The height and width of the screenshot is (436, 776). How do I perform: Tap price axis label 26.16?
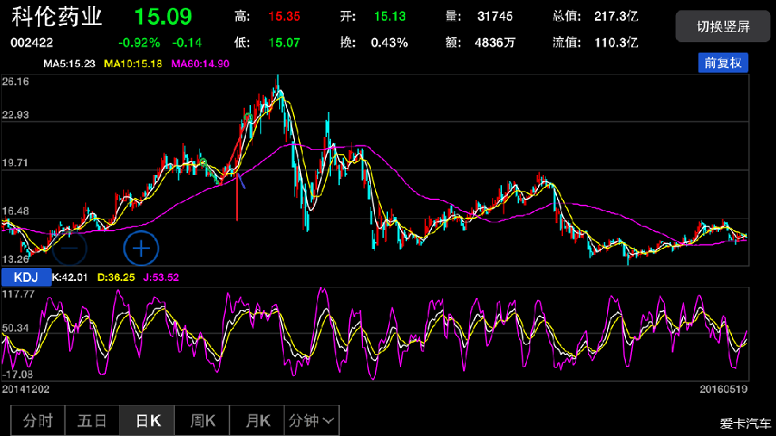pos(16,82)
